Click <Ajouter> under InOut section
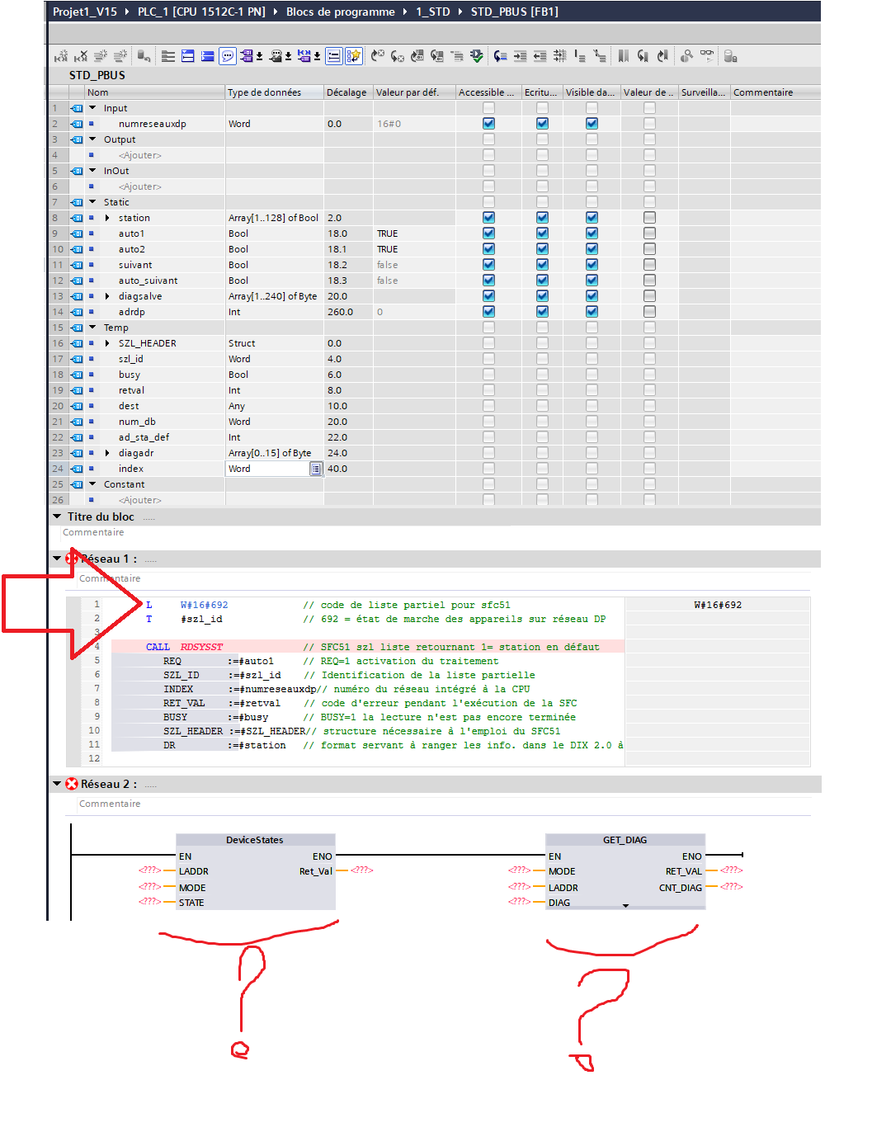Viewport: 891px width, 1132px height. point(140,186)
